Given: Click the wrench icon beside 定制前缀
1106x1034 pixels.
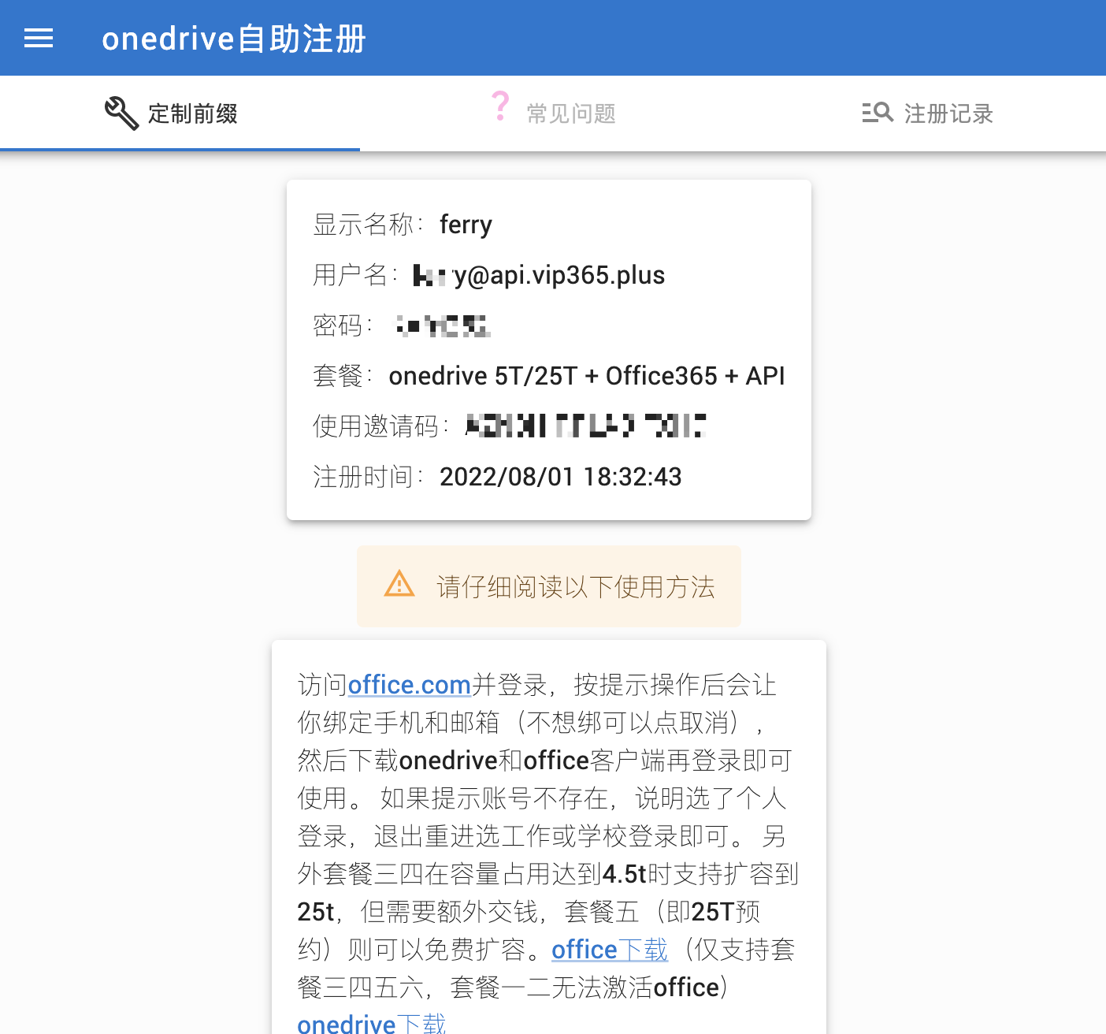Looking at the screenshot, I should point(121,113).
